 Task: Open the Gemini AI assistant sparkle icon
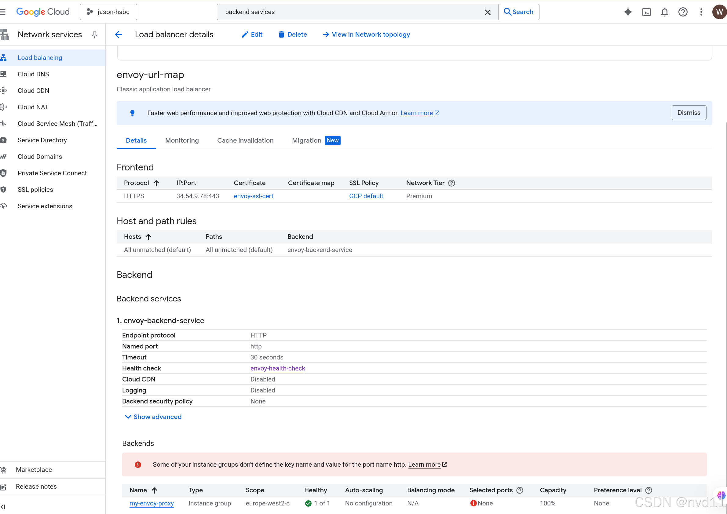(628, 12)
